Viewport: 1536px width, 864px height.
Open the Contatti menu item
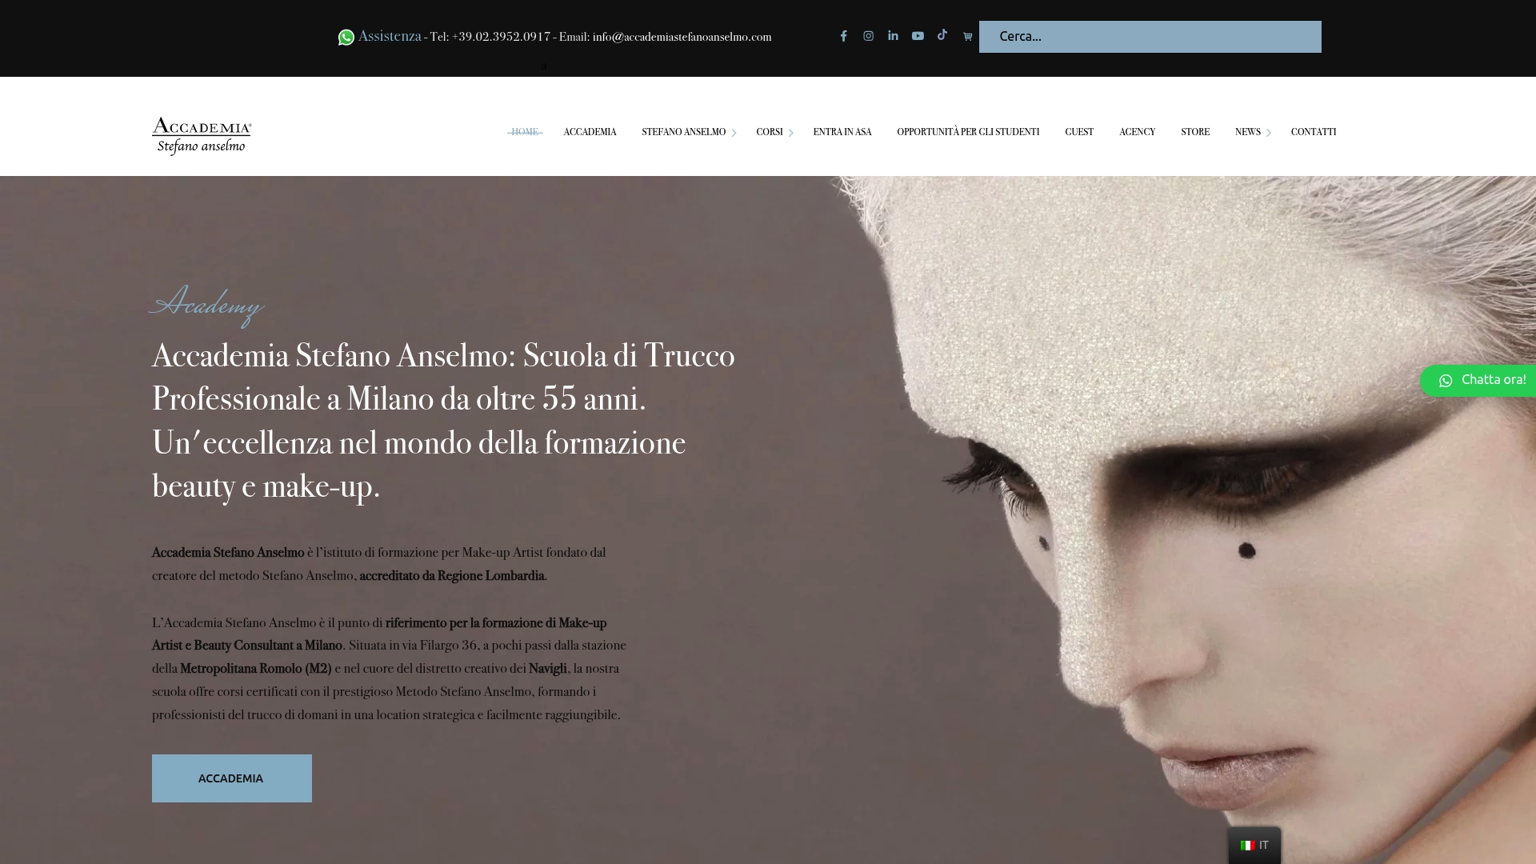click(1314, 132)
